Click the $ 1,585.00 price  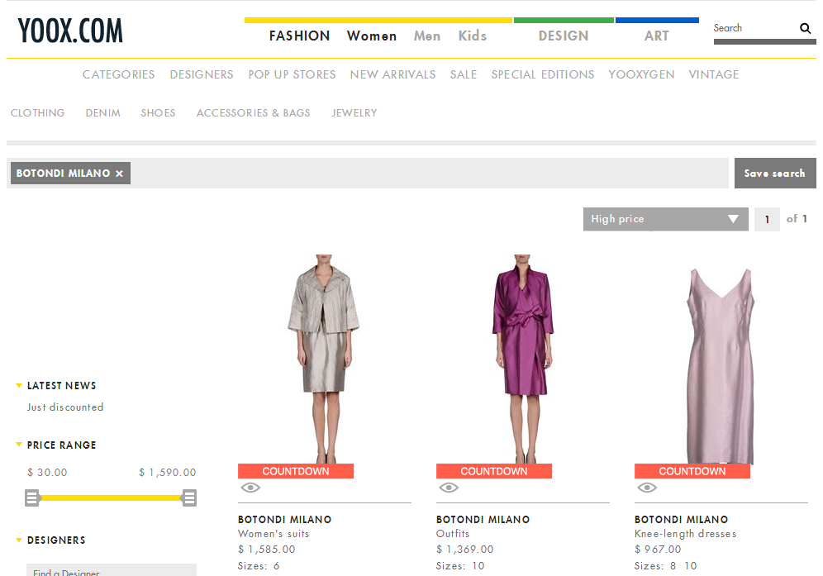267,550
